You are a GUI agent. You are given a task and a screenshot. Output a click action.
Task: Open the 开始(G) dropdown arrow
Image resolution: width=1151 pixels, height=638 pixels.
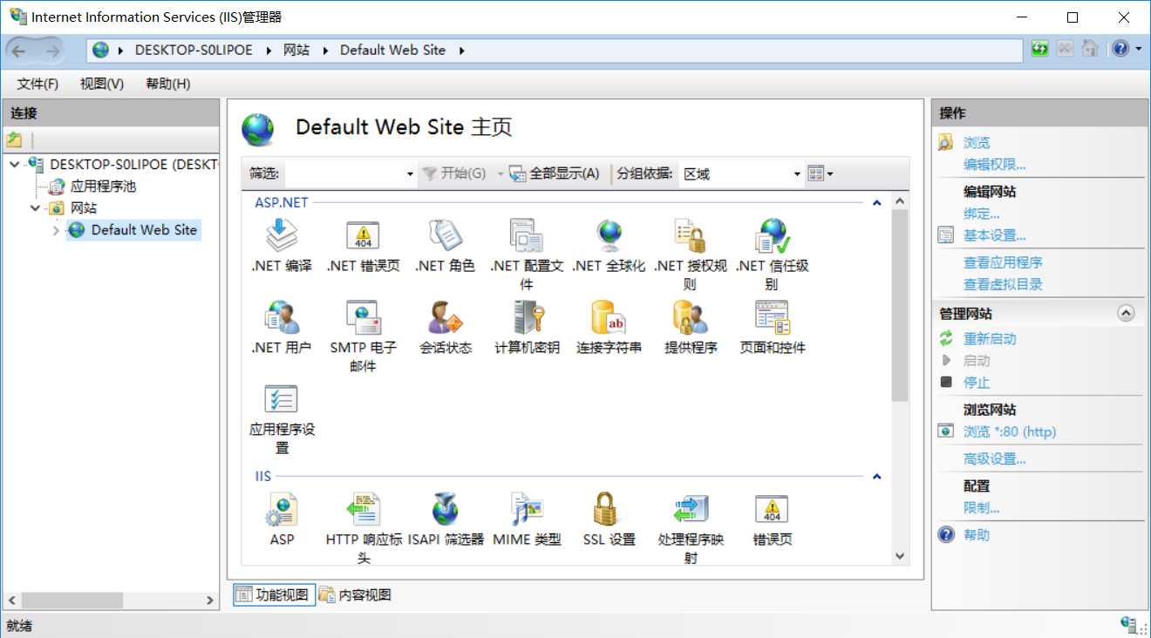coord(501,174)
